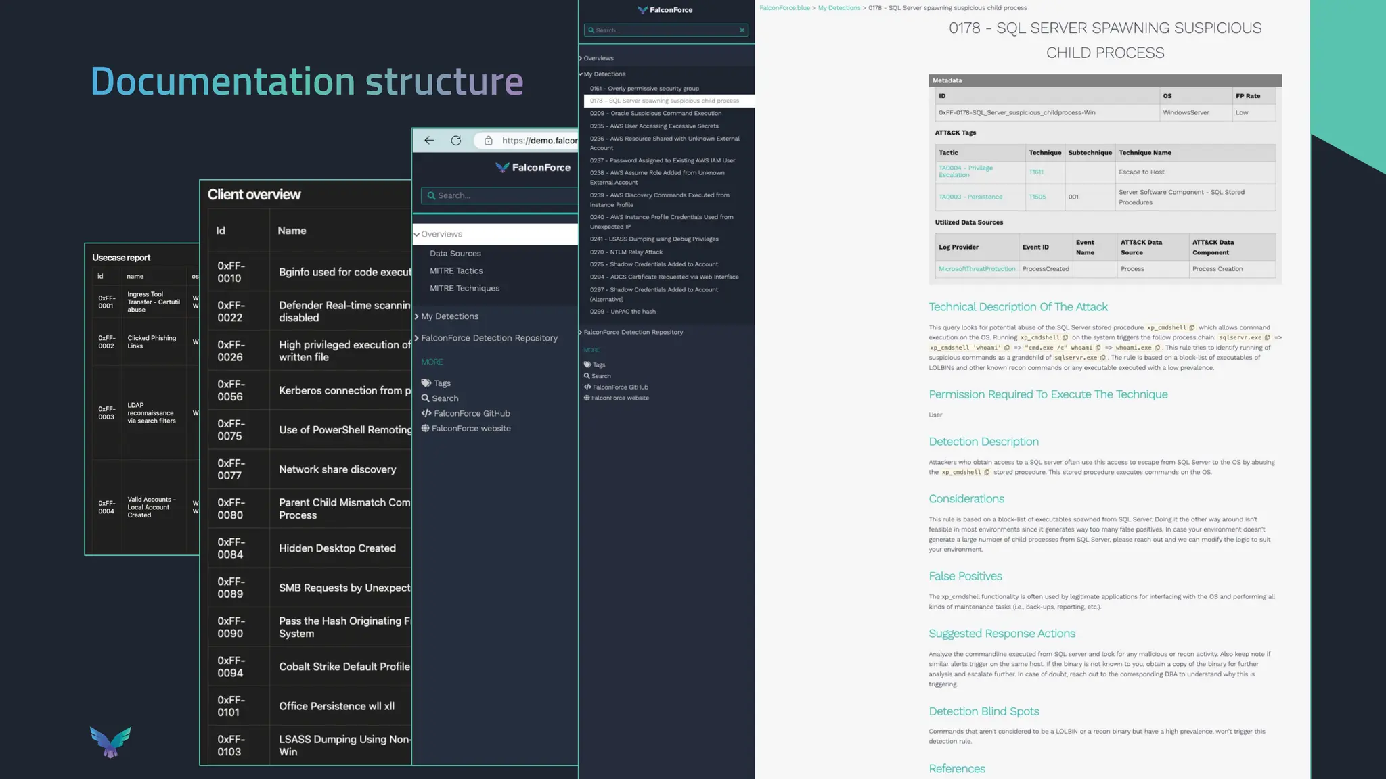The width and height of the screenshot is (1386, 779).
Task: Click the globe icon for FalconForce website in the larger sidebar
Action: coord(426,429)
